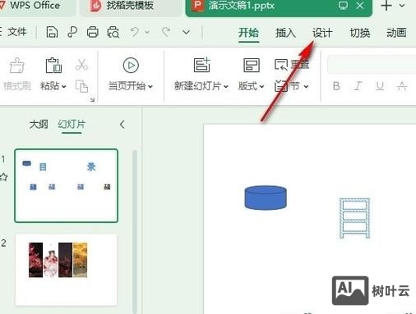This screenshot has height=314, width=416.
Task: Click the 新建幻灯片 icon
Action: point(202,65)
